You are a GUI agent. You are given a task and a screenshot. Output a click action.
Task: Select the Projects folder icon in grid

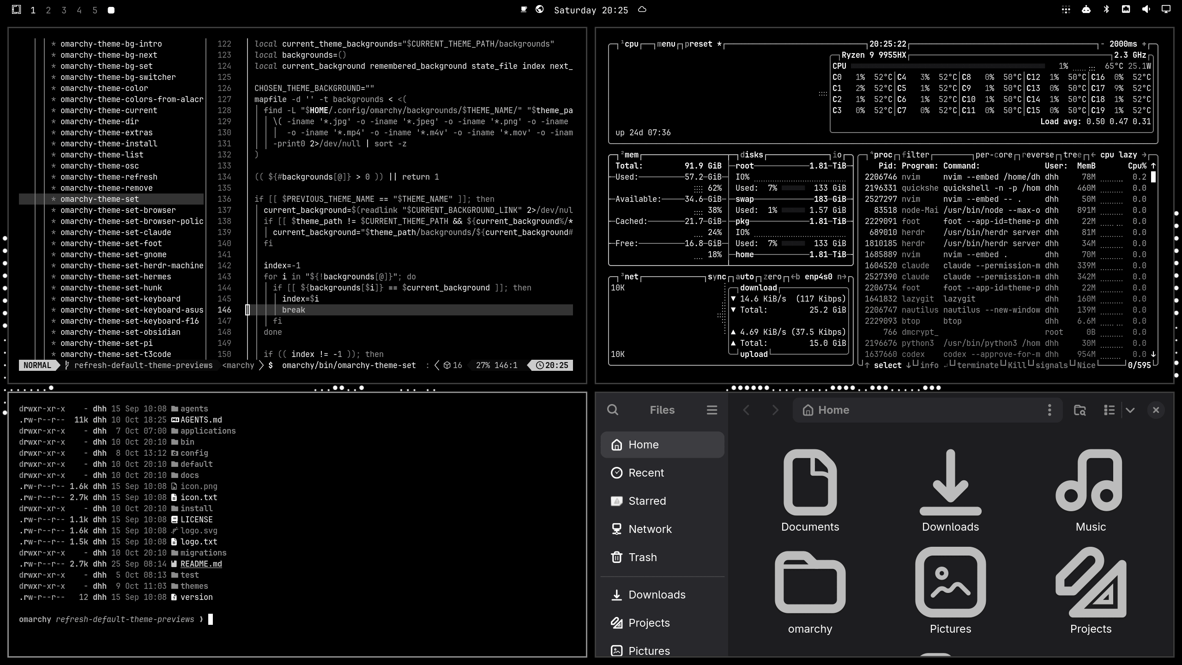[x=1091, y=582]
